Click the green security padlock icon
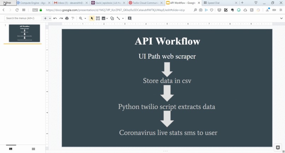The width and height of the screenshot is (285, 153). click(41, 10)
